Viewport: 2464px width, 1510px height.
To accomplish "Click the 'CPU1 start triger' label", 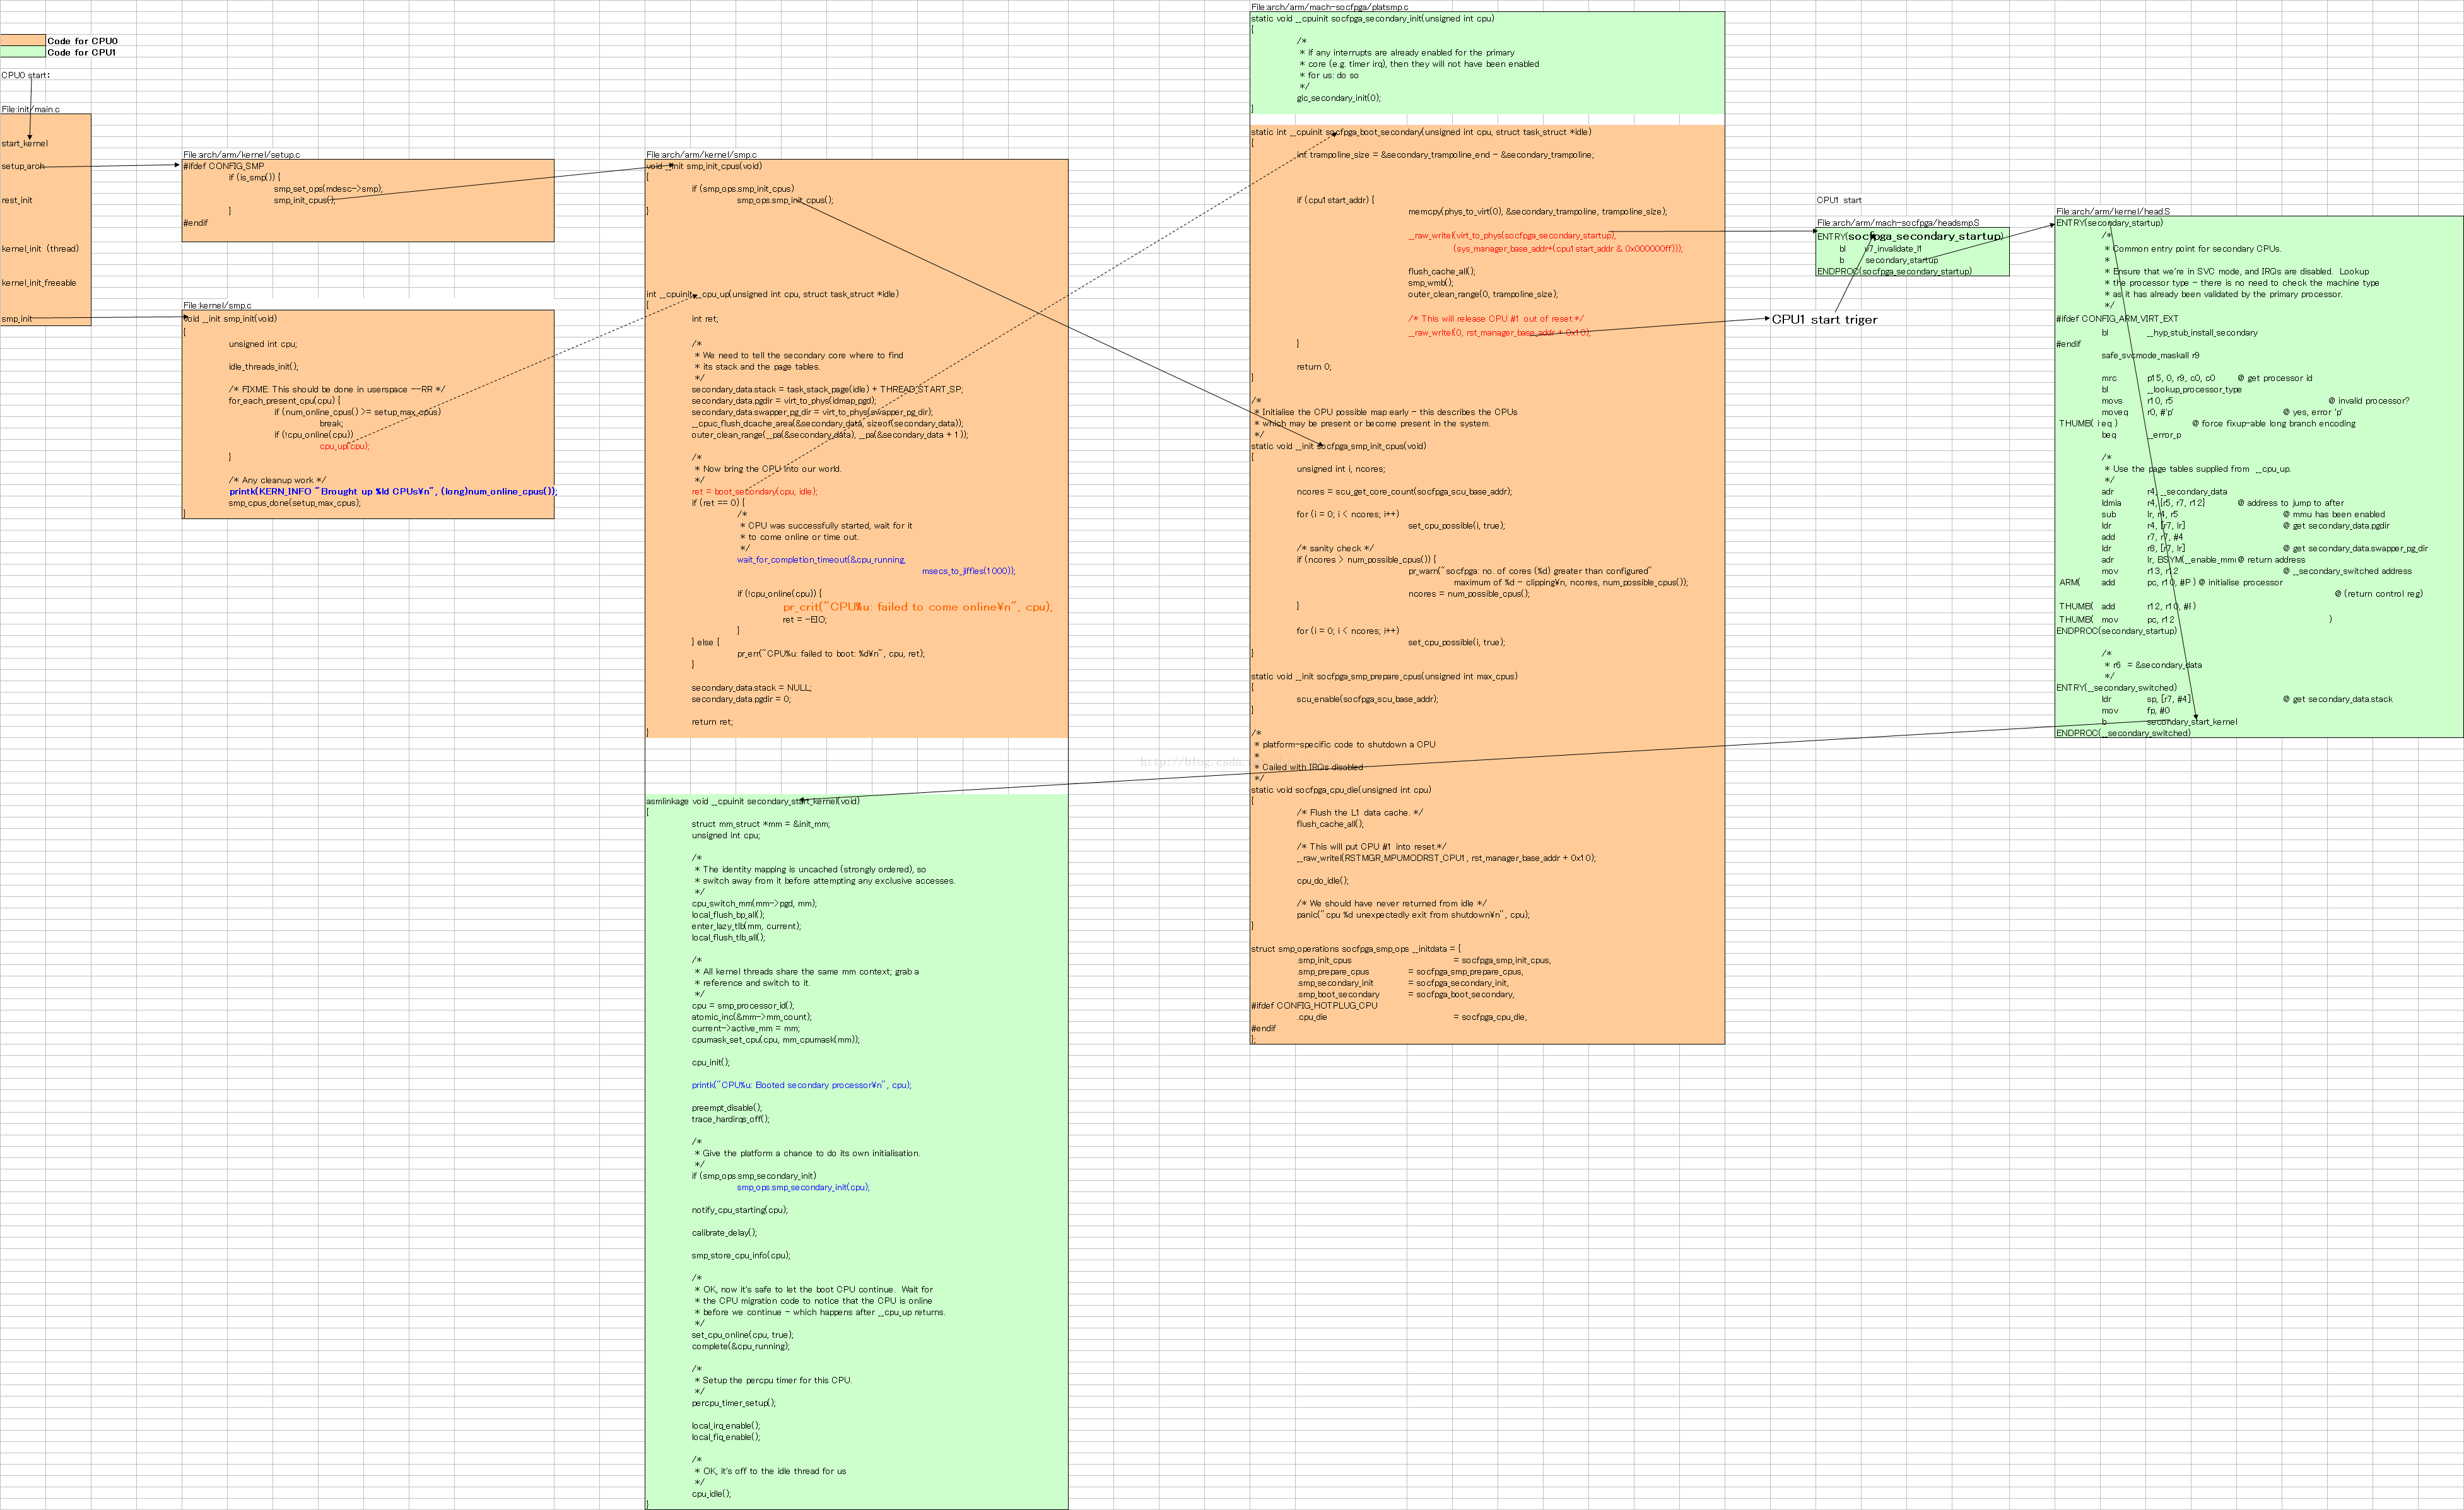I will pos(1824,320).
